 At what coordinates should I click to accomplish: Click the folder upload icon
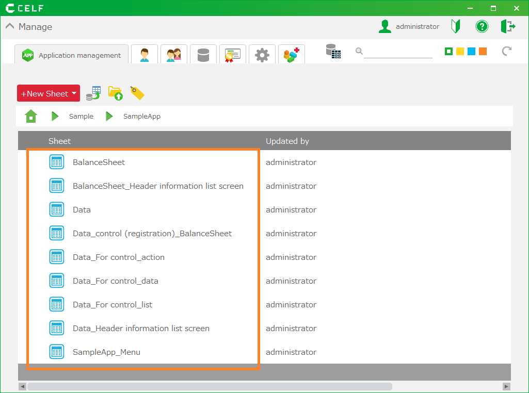tap(115, 93)
